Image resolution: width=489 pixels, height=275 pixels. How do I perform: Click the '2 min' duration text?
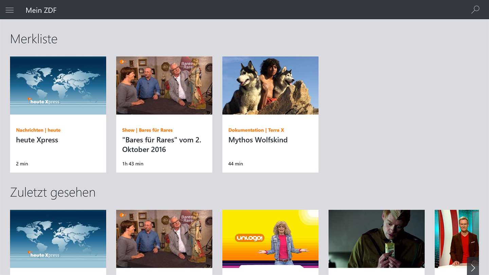[22, 164]
